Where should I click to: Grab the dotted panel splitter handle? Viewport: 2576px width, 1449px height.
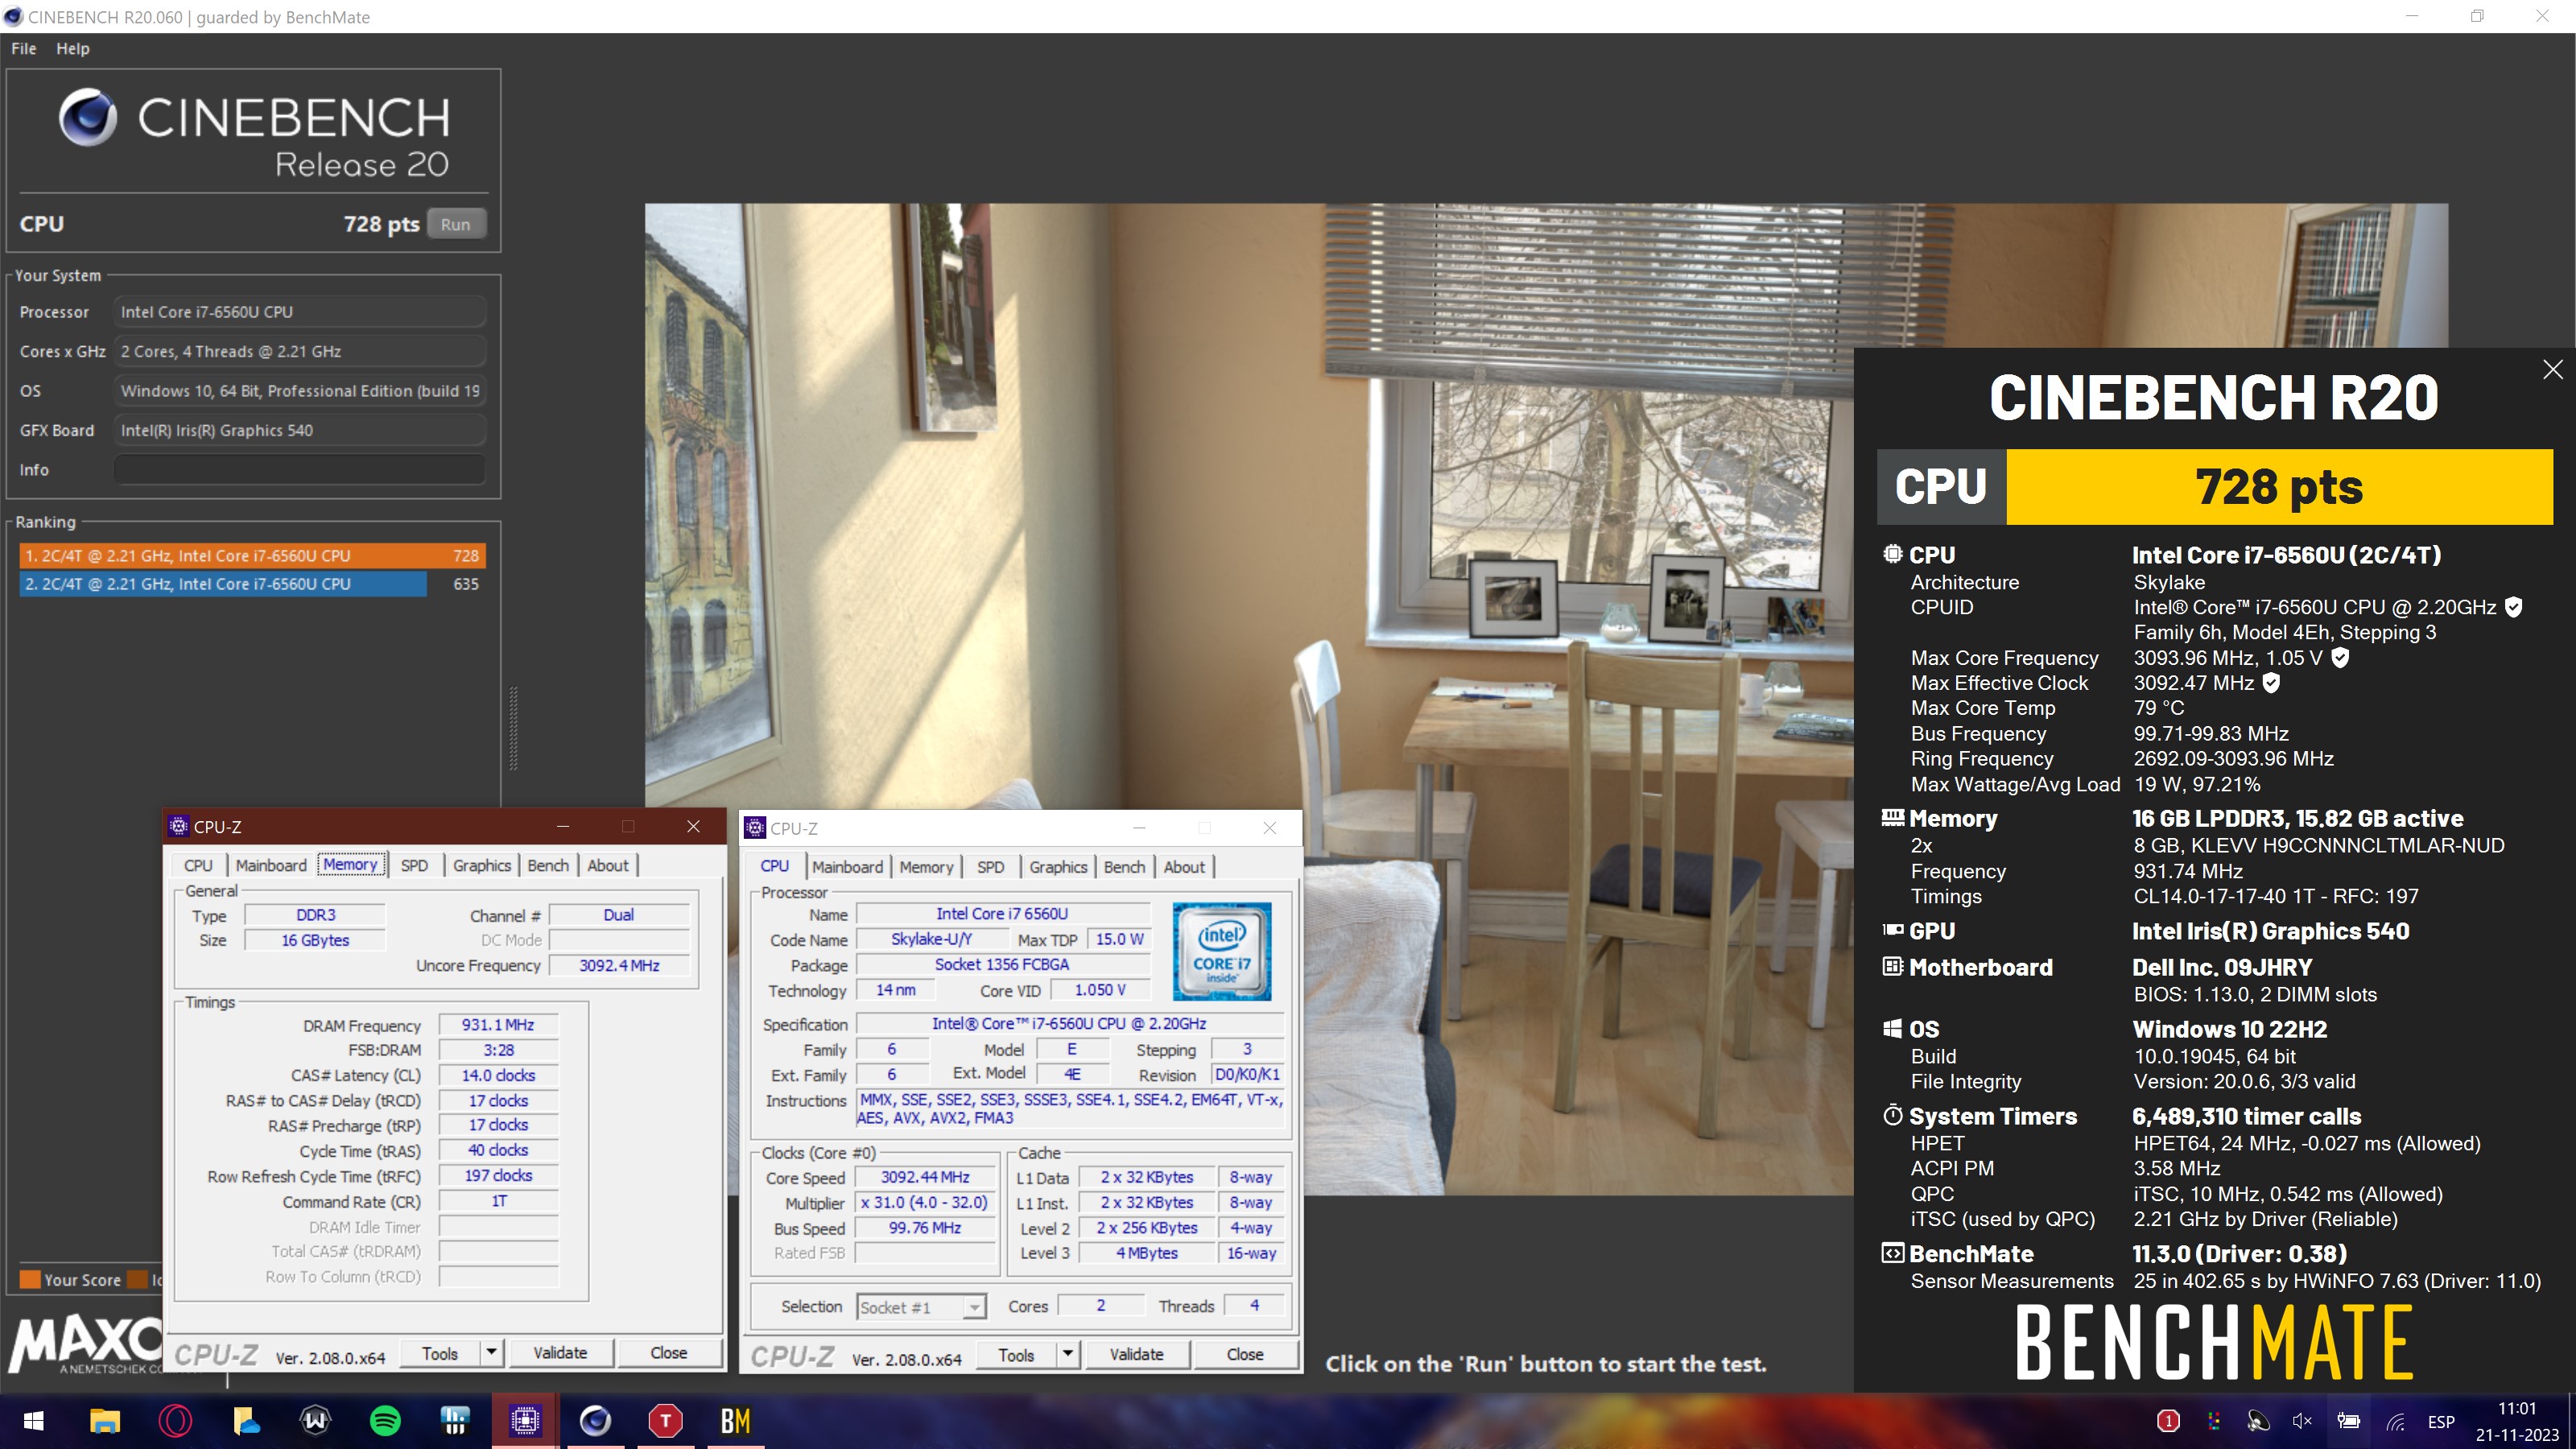point(513,728)
